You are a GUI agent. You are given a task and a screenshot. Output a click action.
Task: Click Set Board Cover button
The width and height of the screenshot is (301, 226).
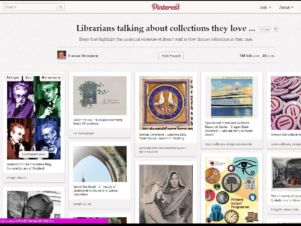pos(34,154)
